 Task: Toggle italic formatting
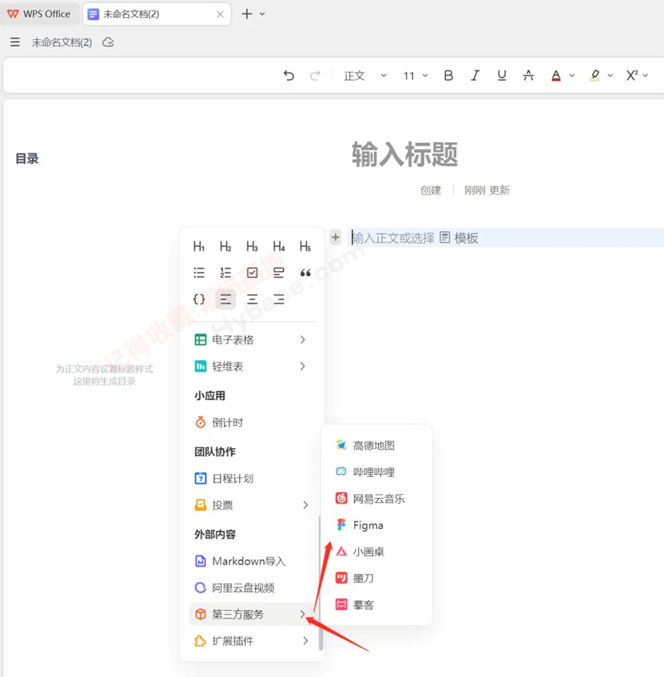click(475, 76)
